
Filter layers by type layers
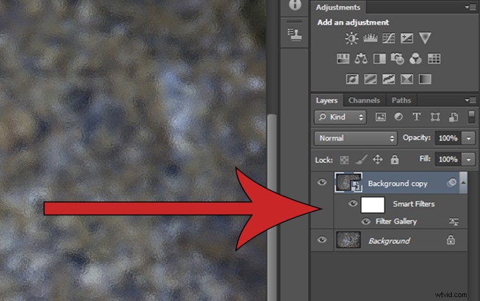tap(417, 117)
